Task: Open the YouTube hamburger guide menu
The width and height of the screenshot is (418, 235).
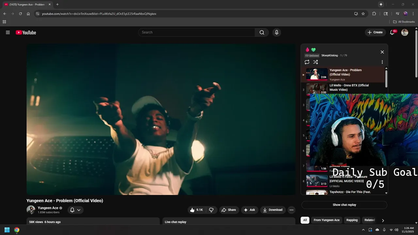Action: click(8, 32)
